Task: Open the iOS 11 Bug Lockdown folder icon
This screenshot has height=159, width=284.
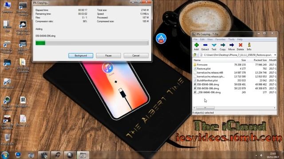Action: (x=23, y=65)
